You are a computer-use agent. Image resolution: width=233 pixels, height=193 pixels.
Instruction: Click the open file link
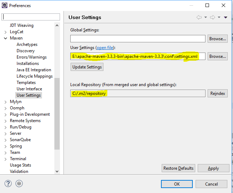click(105, 48)
